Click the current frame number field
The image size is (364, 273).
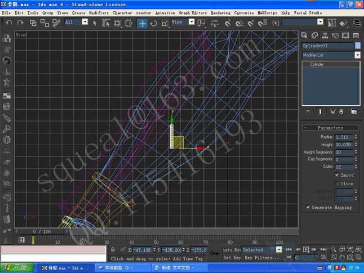pos(306,257)
